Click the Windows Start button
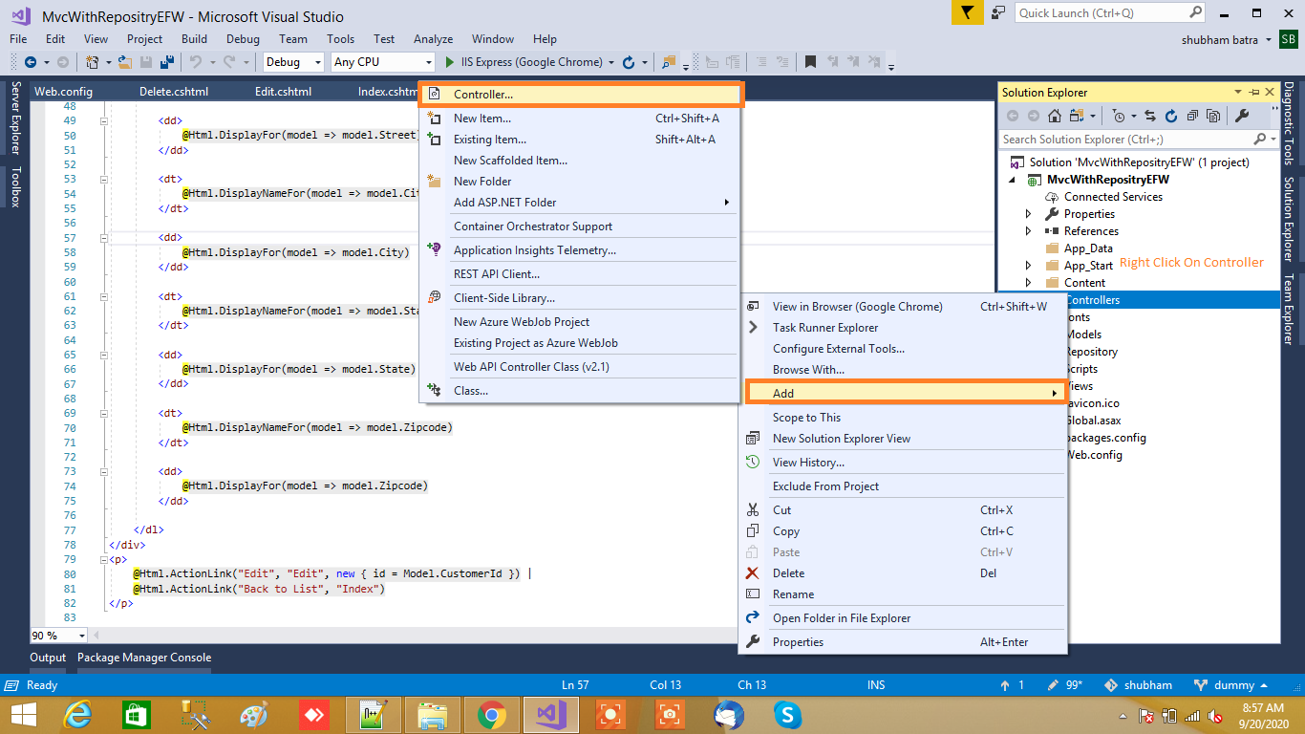Viewport: 1305px width, 734px height. 23,714
